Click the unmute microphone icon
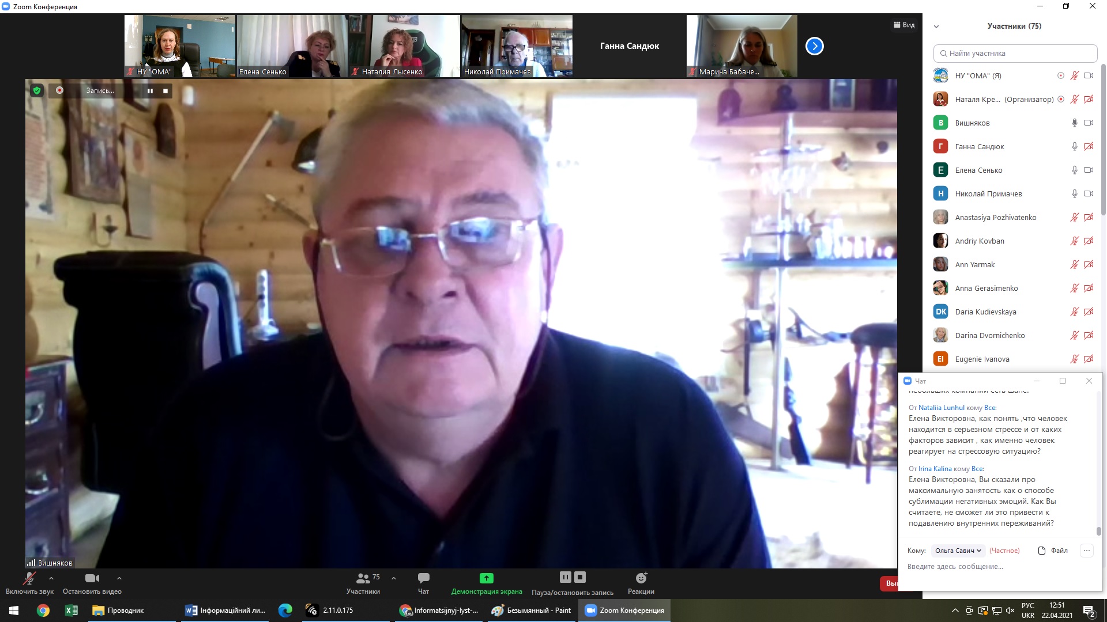The image size is (1107, 622). coord(29,578)
